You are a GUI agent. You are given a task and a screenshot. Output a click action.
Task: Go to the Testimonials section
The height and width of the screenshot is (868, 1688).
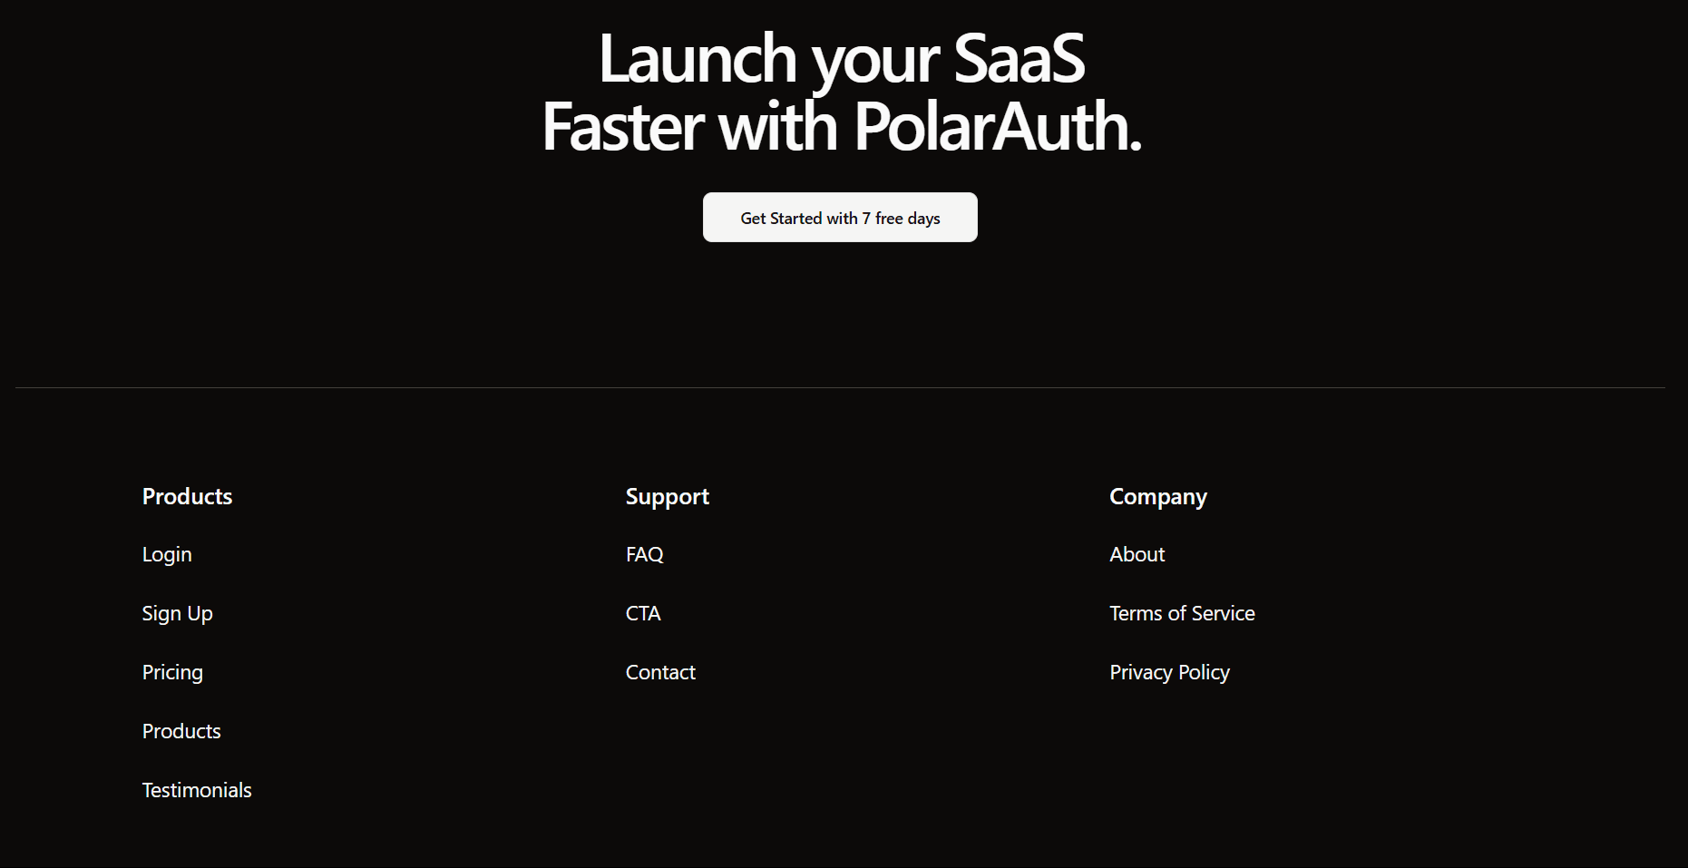coord(196,789)
